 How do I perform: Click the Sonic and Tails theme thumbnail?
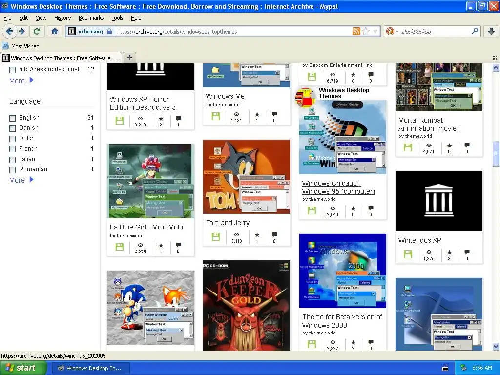(150, 308)
